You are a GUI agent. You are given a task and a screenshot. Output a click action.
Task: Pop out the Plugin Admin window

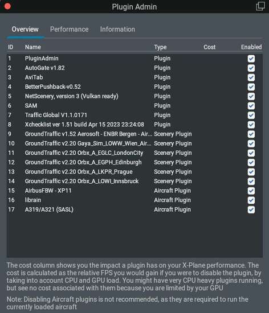coord(260,6)
